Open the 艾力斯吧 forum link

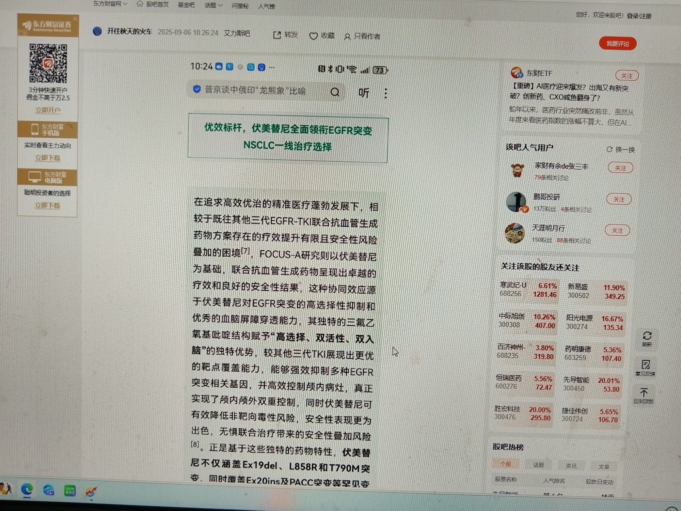pyautogui.click(x=237, y=33)
